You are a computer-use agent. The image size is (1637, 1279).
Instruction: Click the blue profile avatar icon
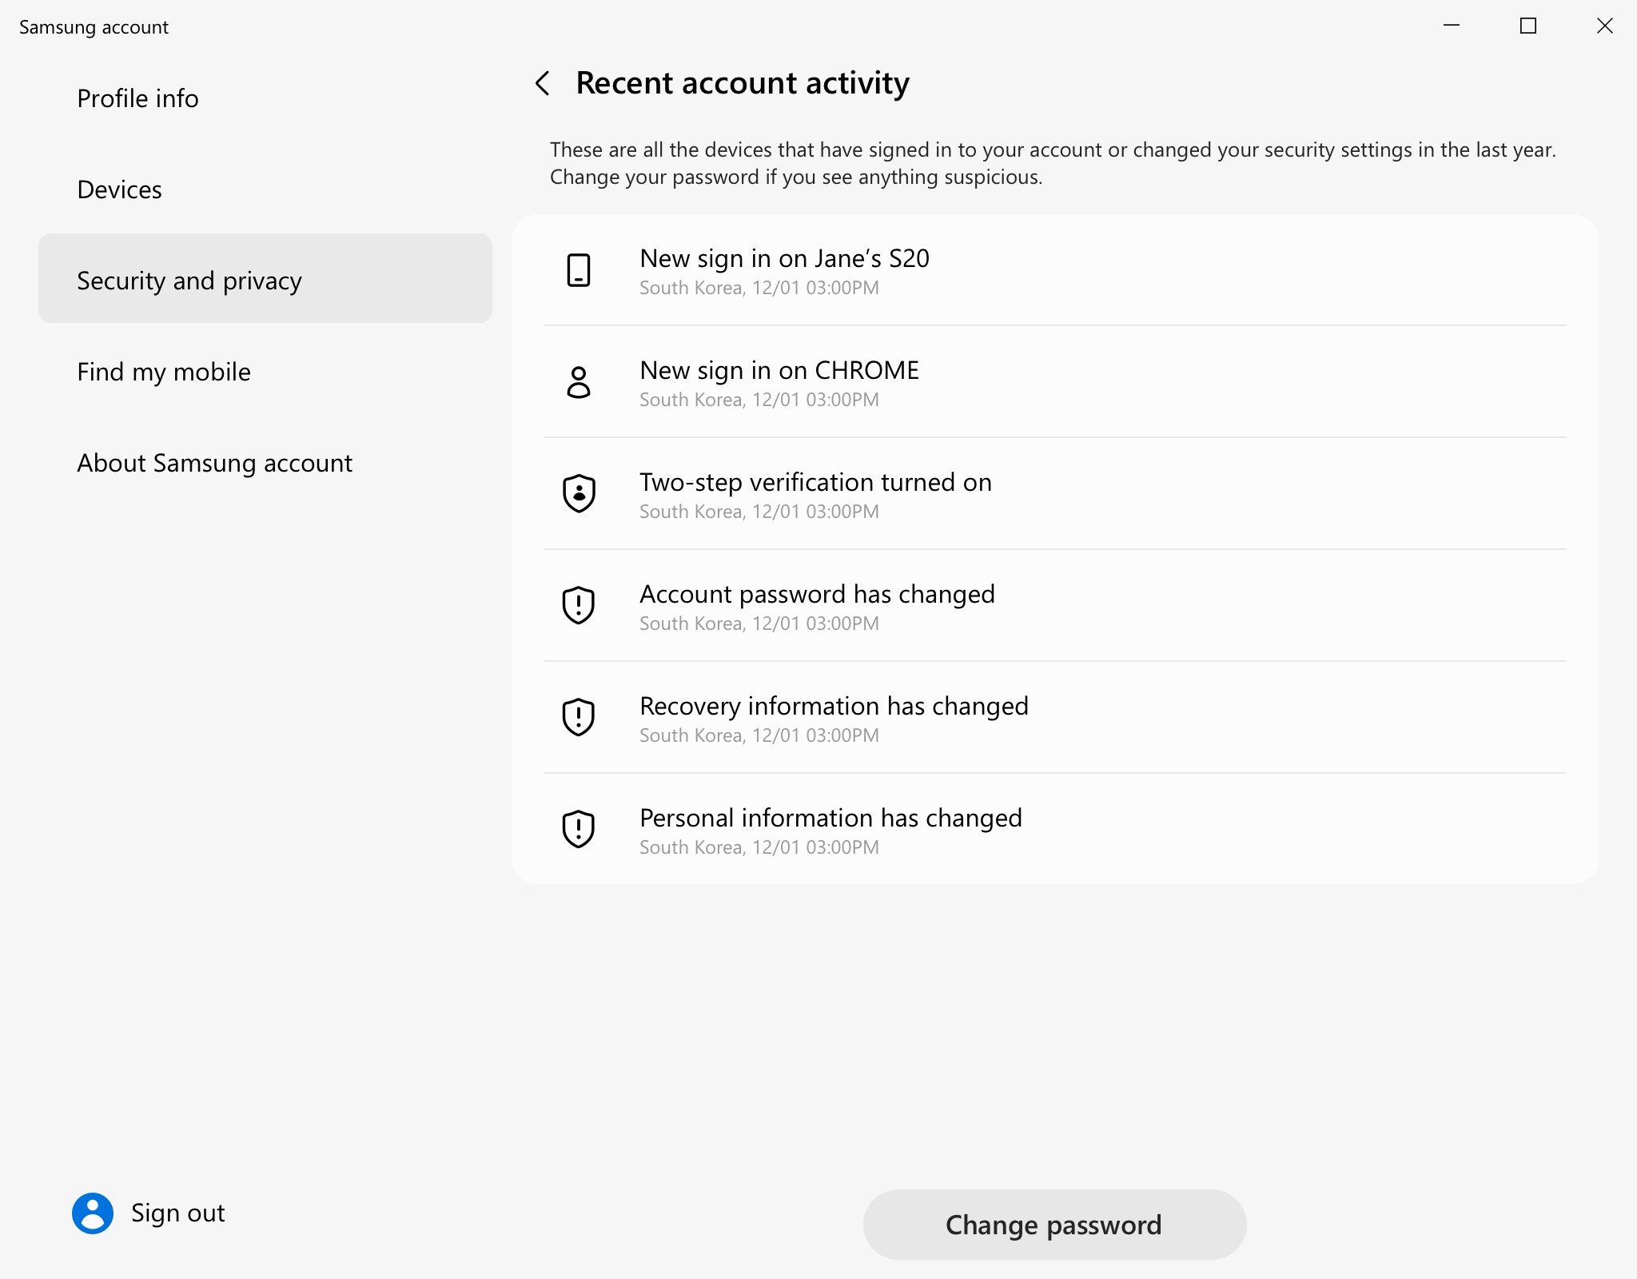(x=93, y=1213)
